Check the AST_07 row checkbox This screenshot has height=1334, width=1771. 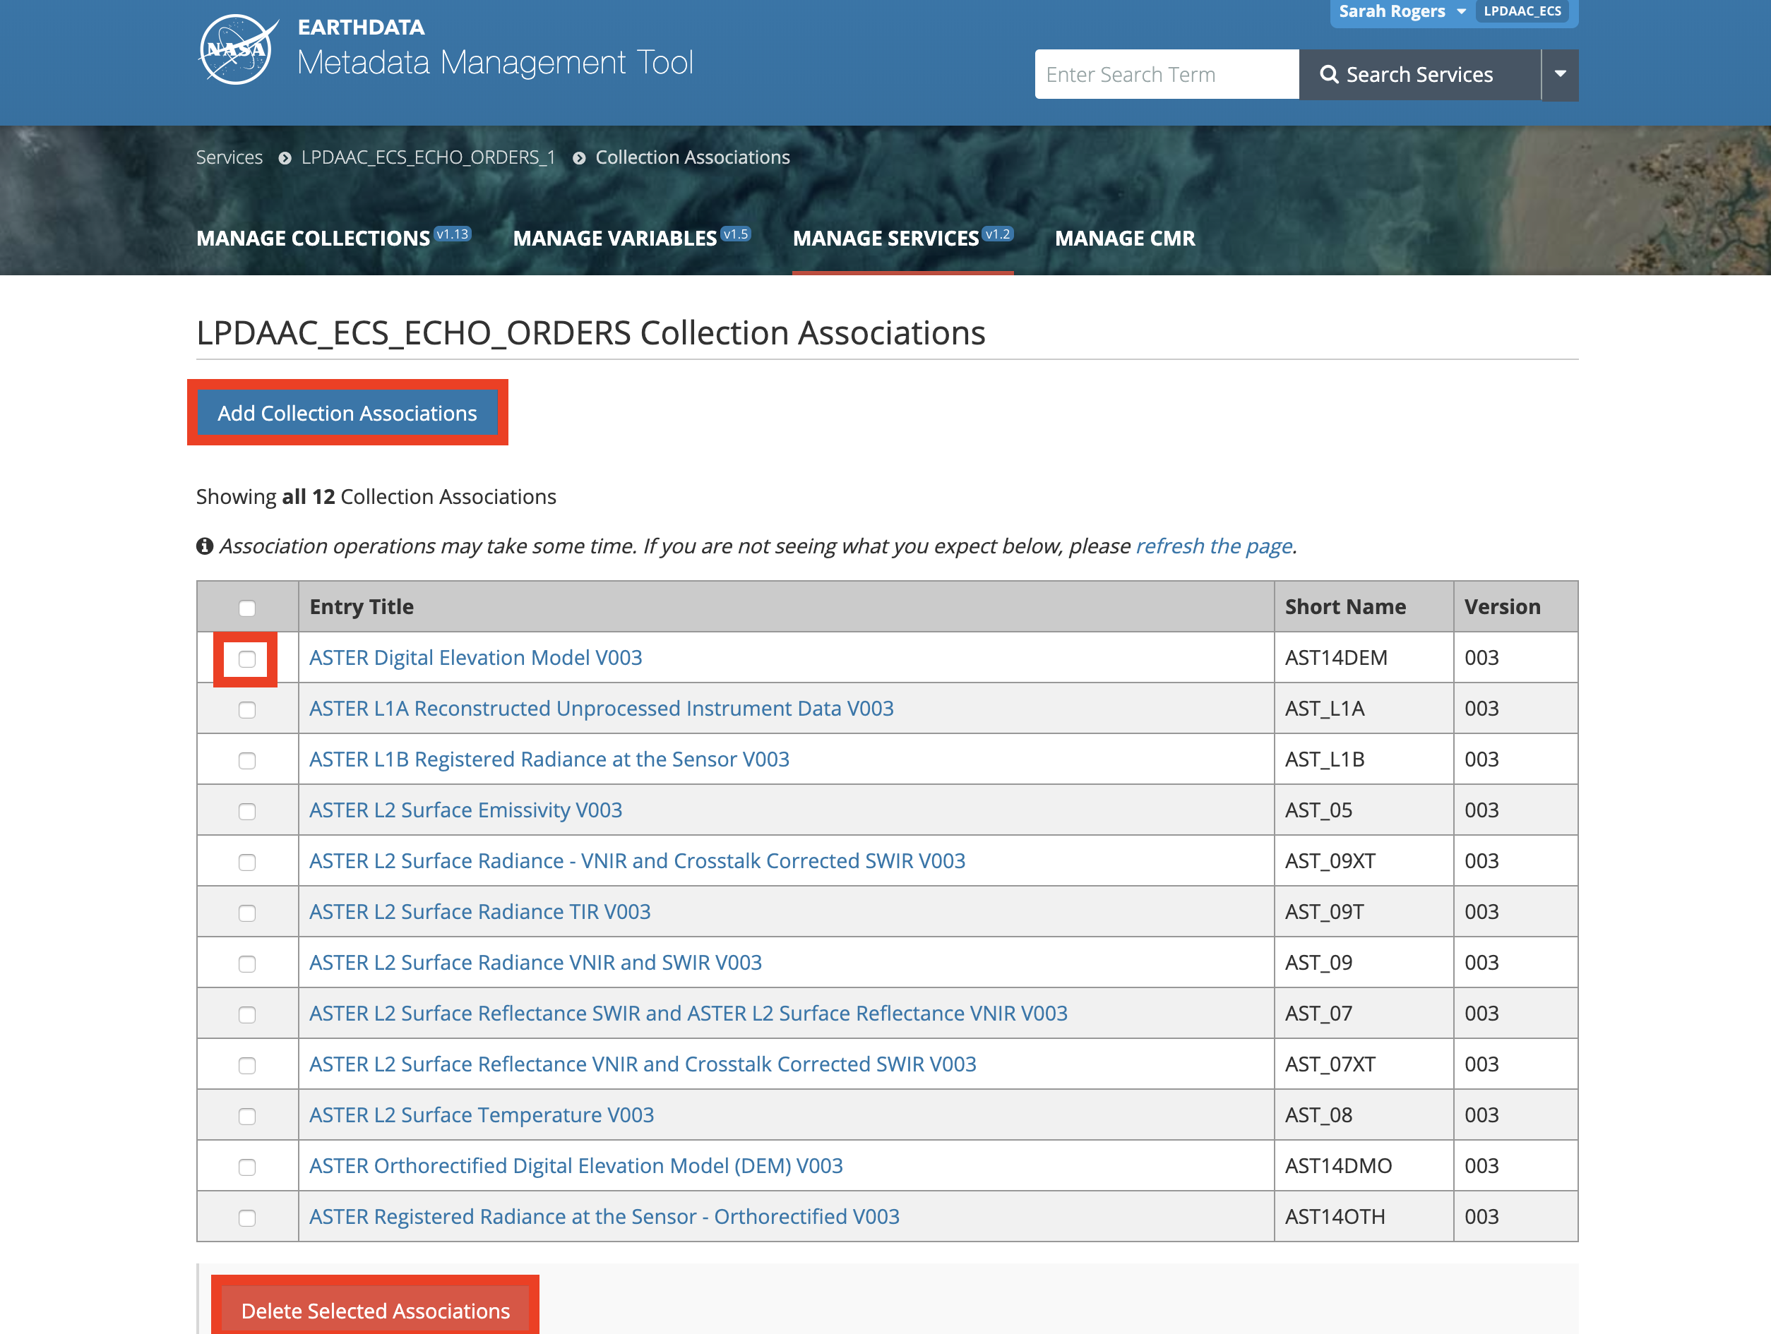click(246, 1015)
